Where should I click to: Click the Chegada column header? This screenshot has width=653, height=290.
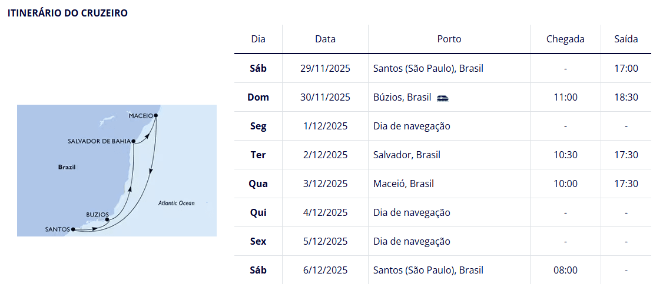565,39
